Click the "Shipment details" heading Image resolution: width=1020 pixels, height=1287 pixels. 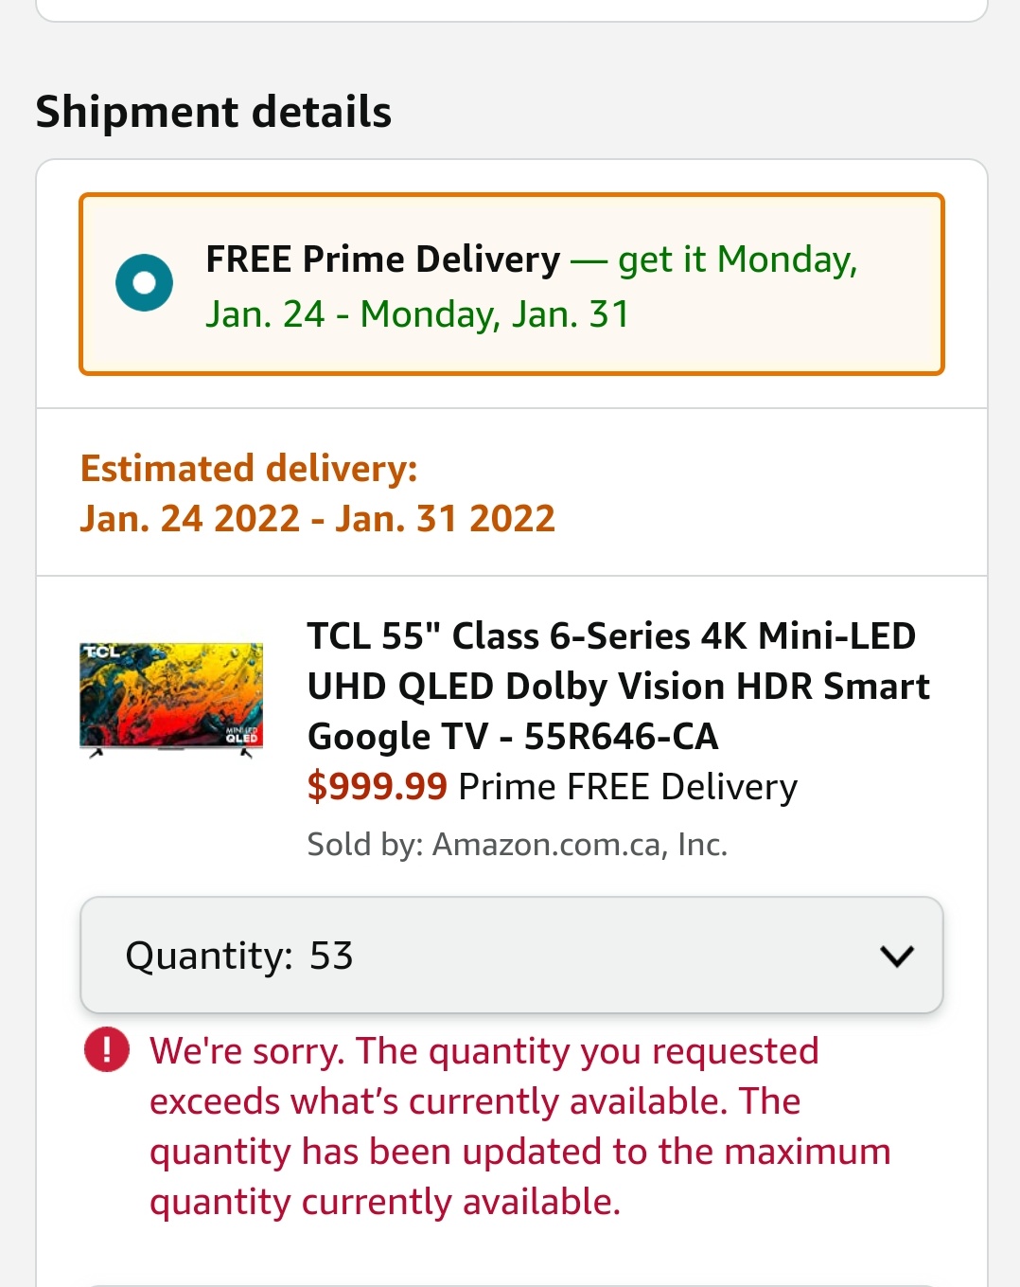tap(214, 112)
